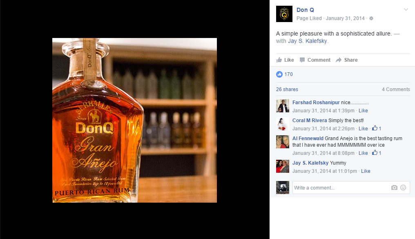
Task: Open Coral M Rivera's profile picture
Action: coord(282,124)
